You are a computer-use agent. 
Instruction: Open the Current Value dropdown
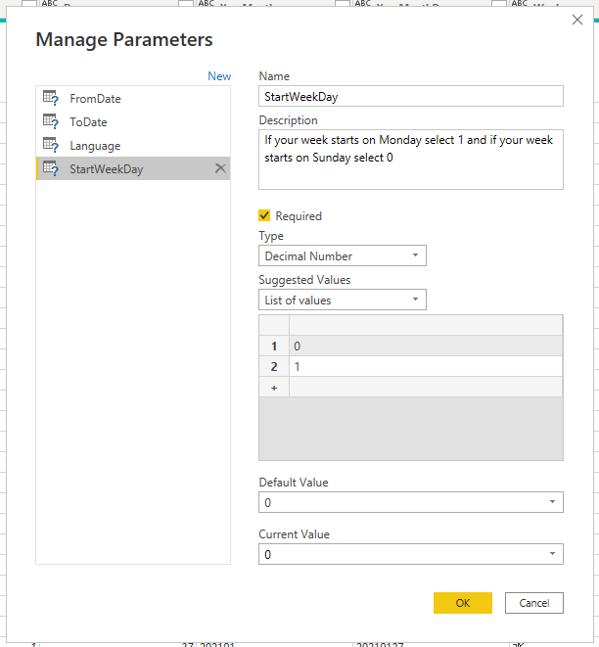411,554
